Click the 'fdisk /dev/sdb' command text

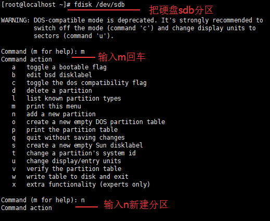[99, 5]
